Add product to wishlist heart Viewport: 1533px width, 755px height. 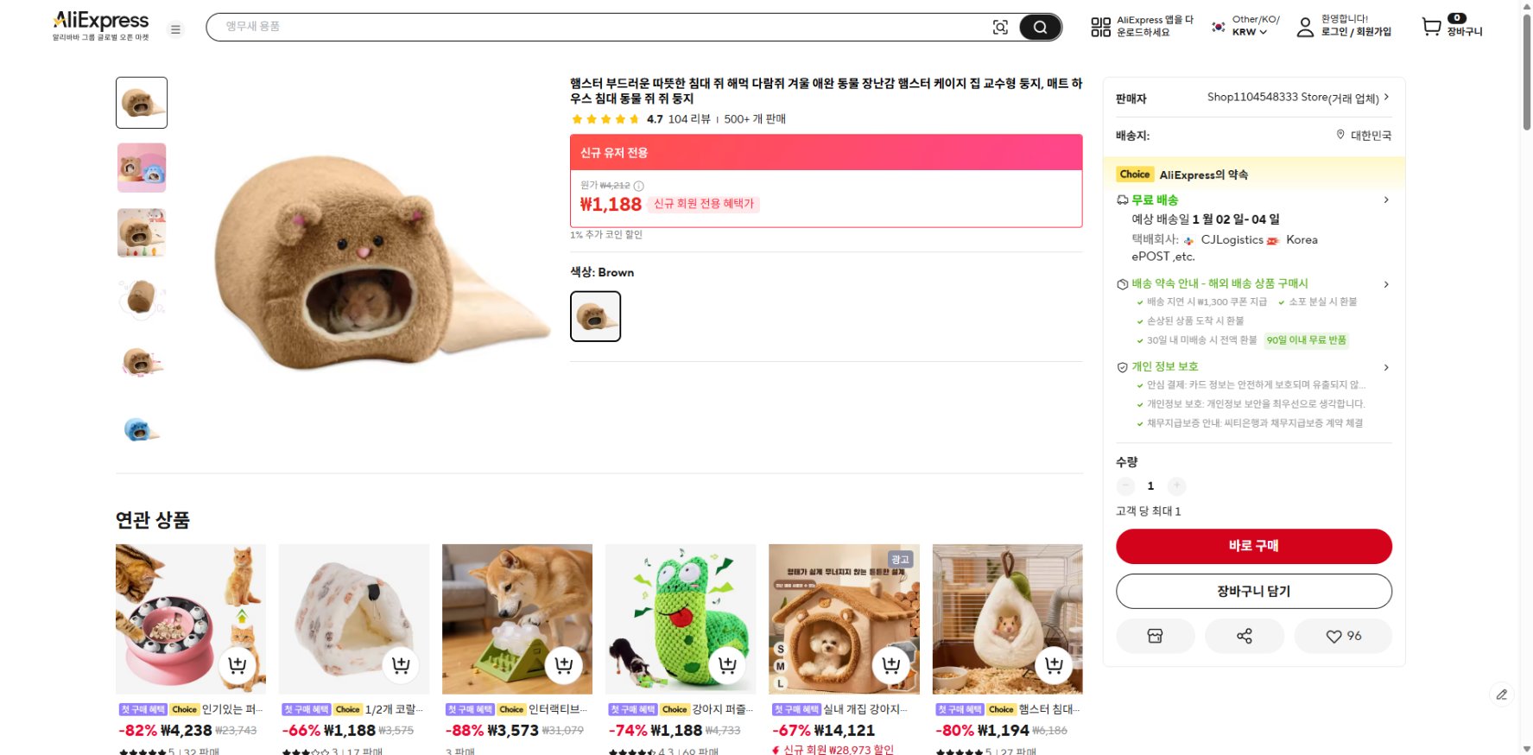point(1343,636)
